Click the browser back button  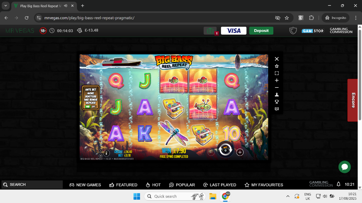(6, 18)
